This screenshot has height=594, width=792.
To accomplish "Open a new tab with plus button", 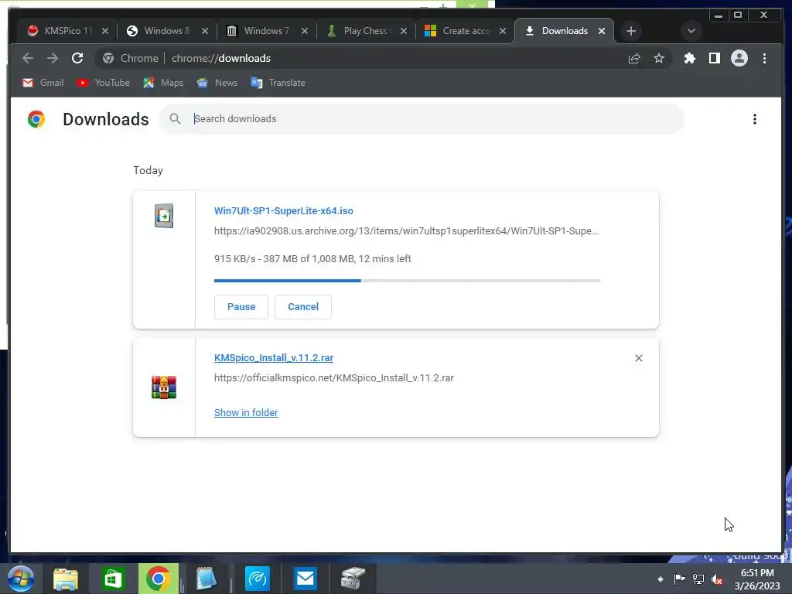I will pyautogui.click(x=631, y=31).
